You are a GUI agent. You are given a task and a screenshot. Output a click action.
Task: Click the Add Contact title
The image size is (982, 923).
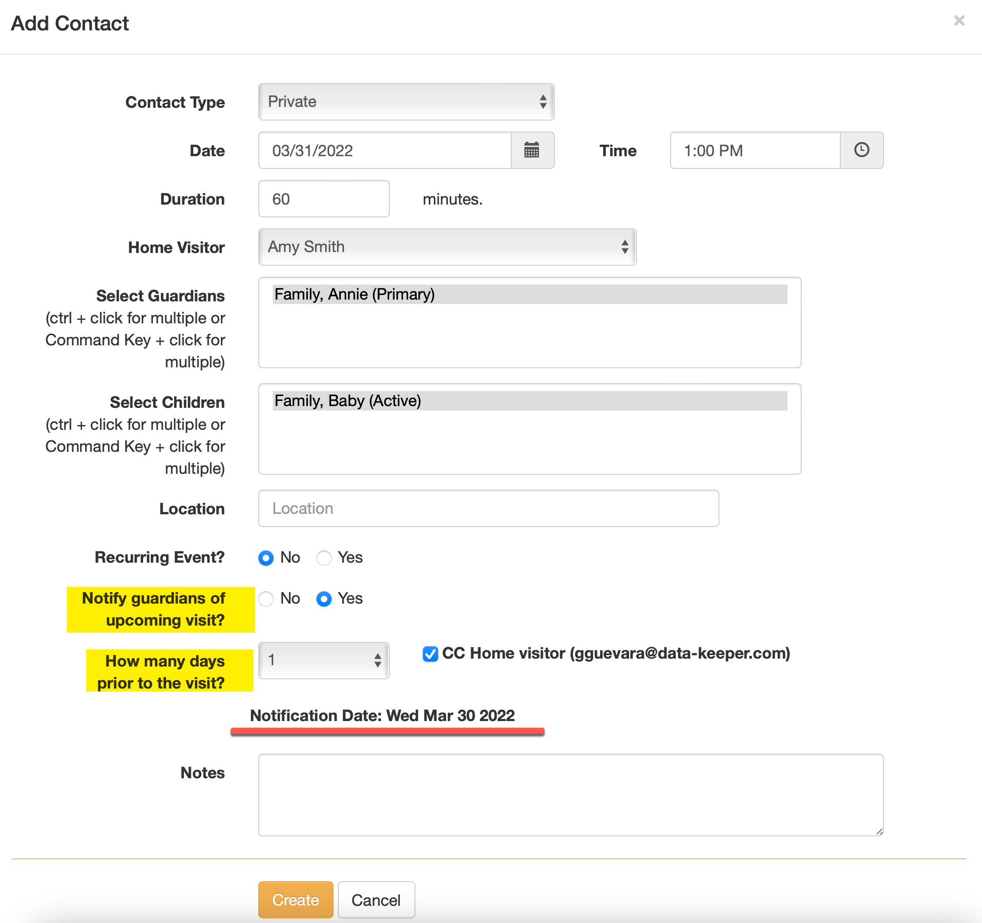(x=70, y=23)
